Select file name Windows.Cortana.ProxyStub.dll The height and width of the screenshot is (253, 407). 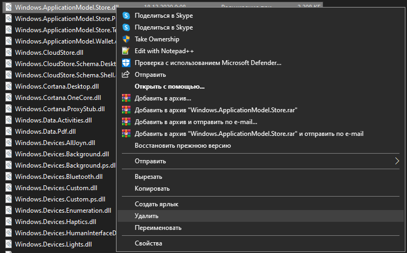pyautogui.click(x=60, y=109)
